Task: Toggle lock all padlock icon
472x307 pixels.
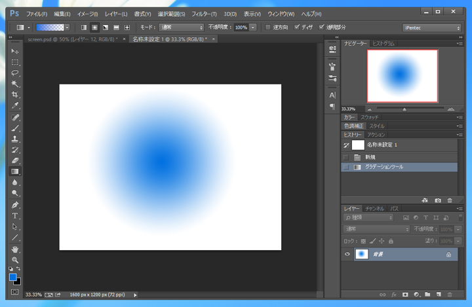Action: point(391,241)
